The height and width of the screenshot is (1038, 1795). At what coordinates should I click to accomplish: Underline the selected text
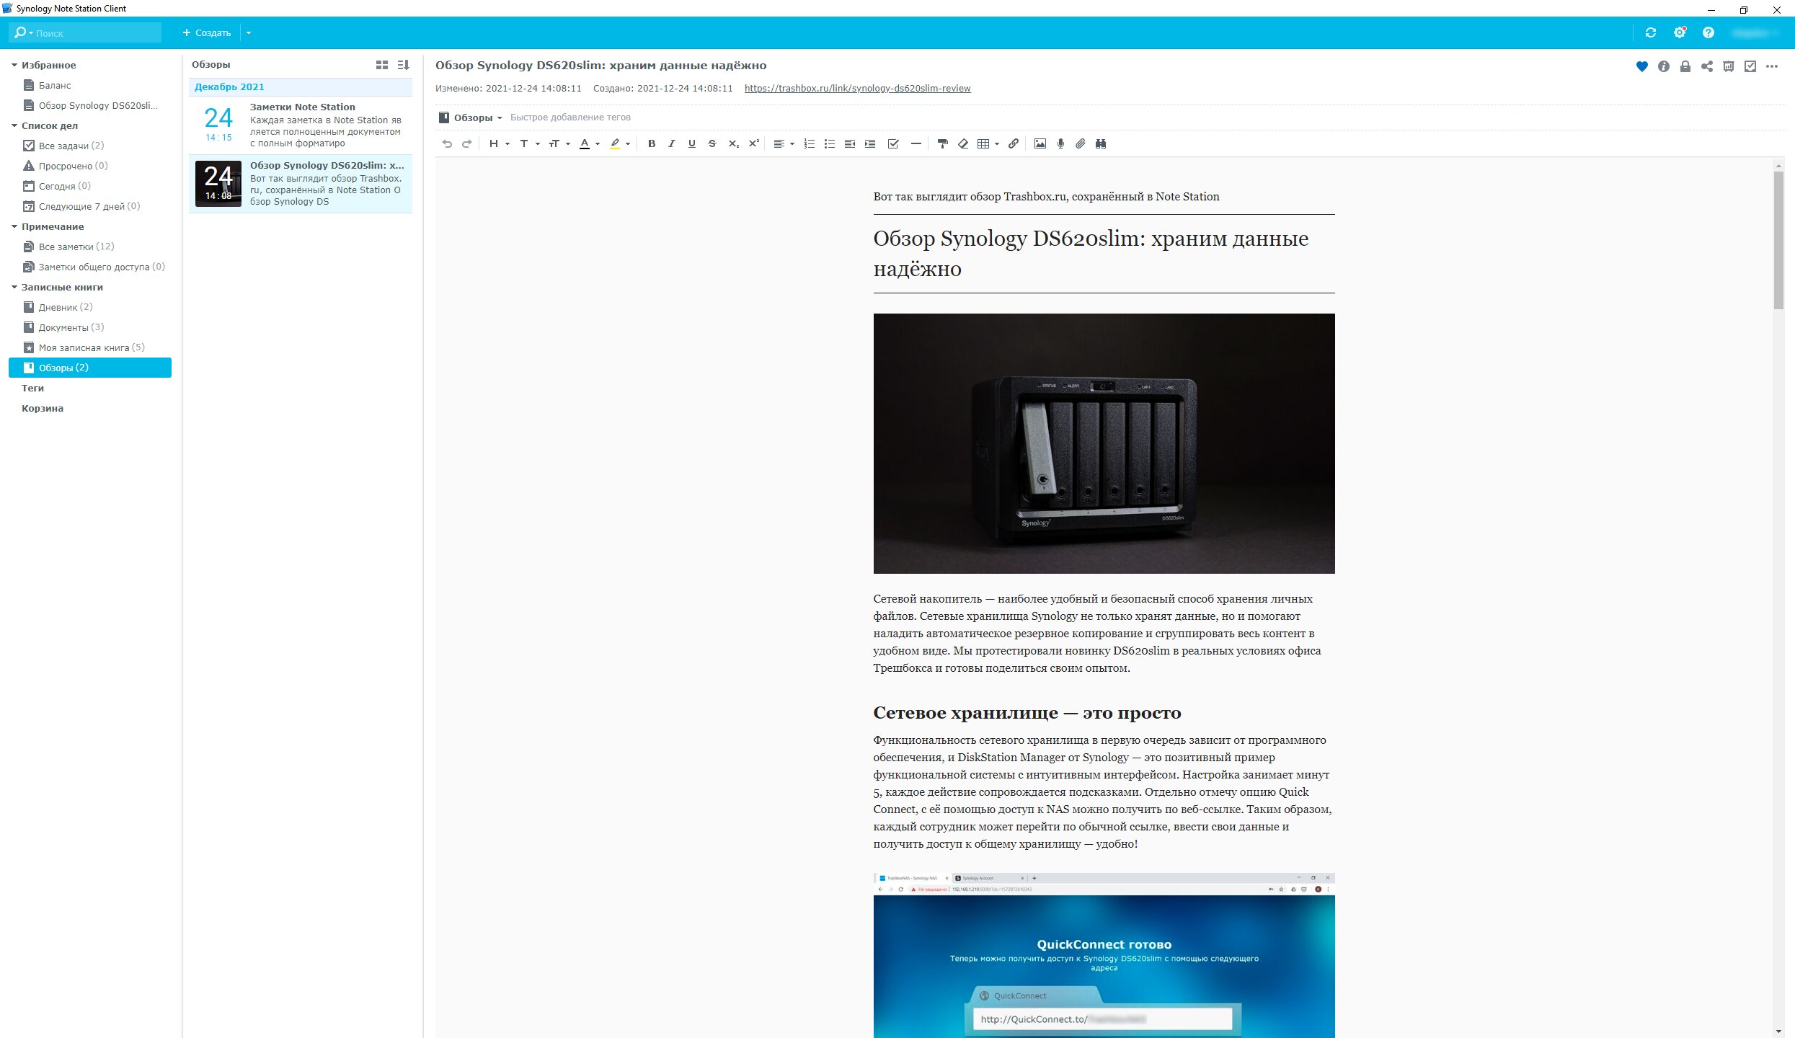(692, 143)
